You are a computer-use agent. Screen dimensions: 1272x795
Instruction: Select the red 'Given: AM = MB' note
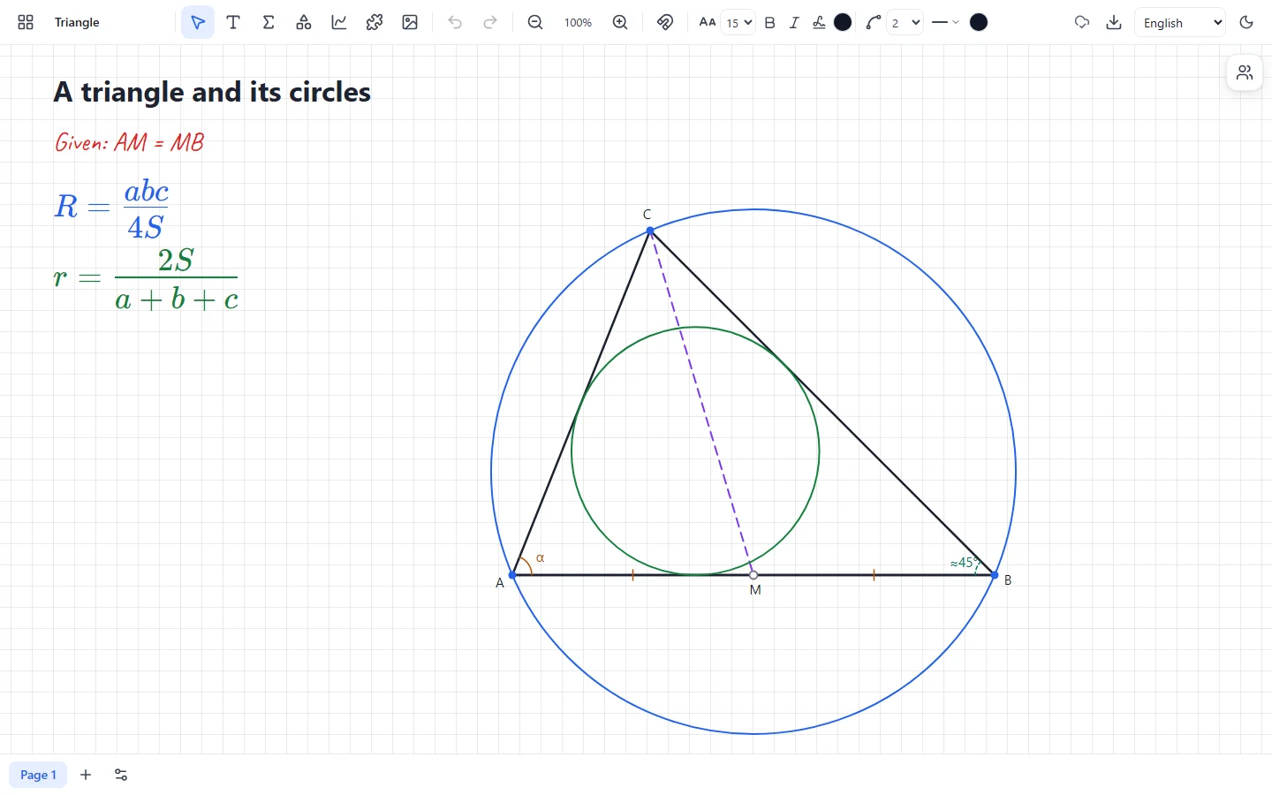[x=129, y=142]
